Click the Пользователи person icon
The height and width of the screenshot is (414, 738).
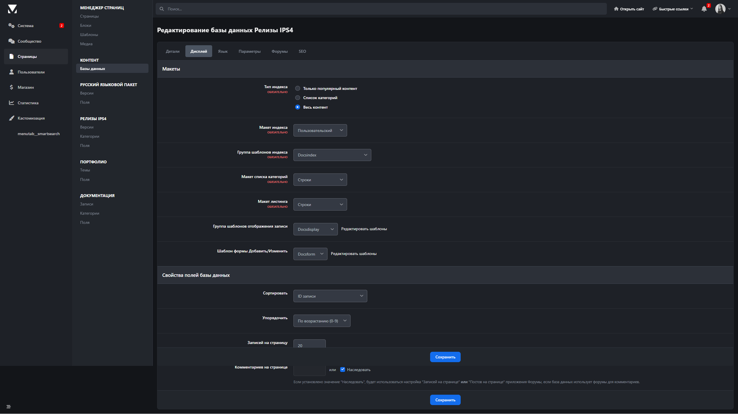(12, 72)
